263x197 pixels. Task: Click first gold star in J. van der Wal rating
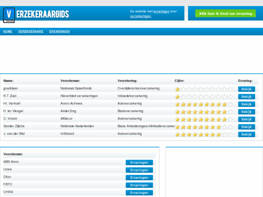point(177,134)
